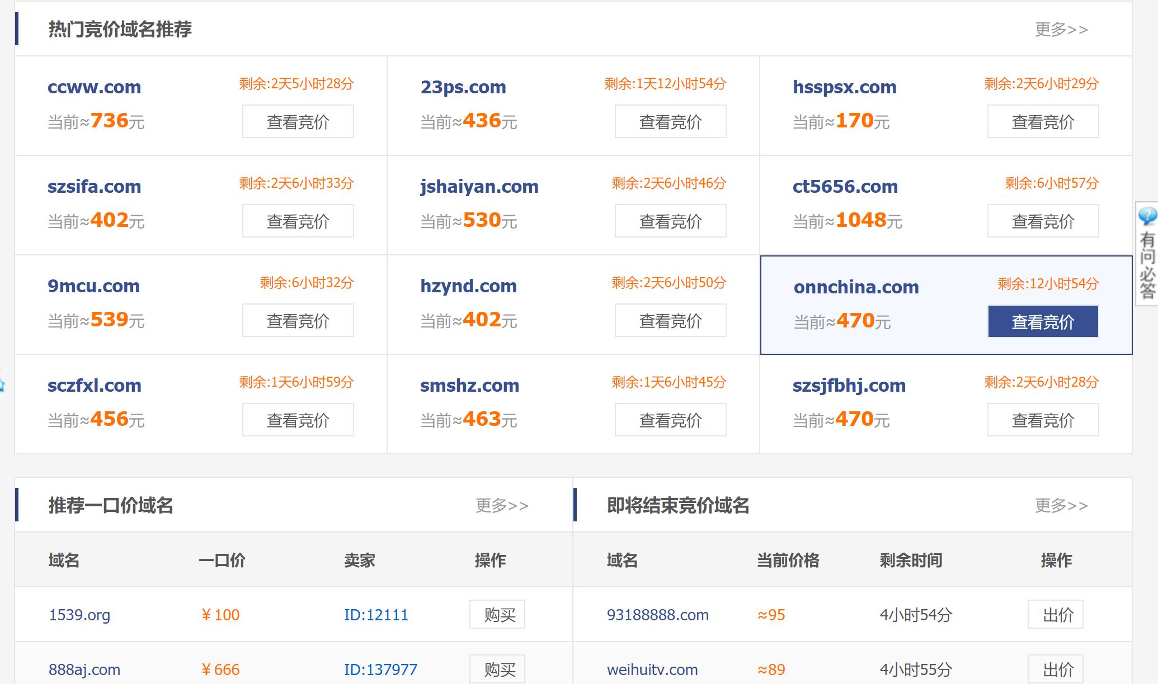Click 出价 for weihuitv.com
1158x684 pixels.
(1055, 668)
